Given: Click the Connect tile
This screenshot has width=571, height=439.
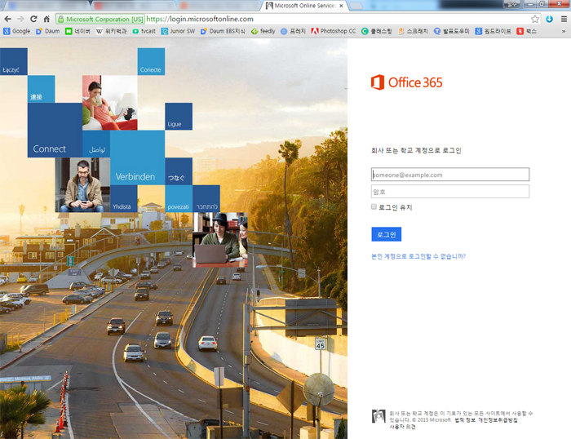Looking at the screenshot, I should 55,130.
